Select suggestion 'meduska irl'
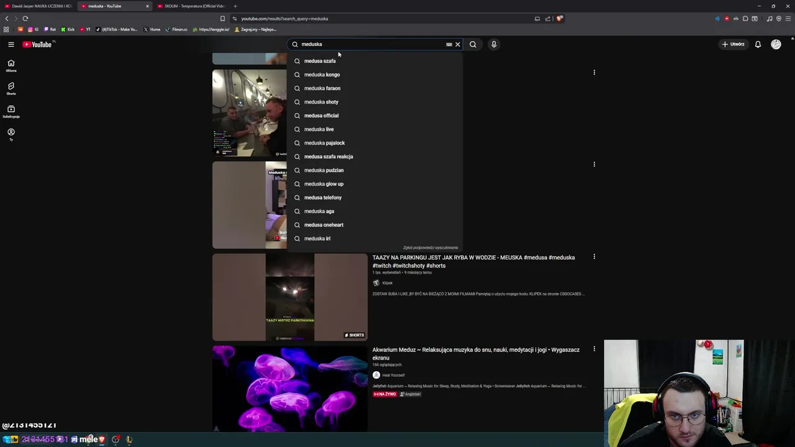 click(x=375, y=238)
